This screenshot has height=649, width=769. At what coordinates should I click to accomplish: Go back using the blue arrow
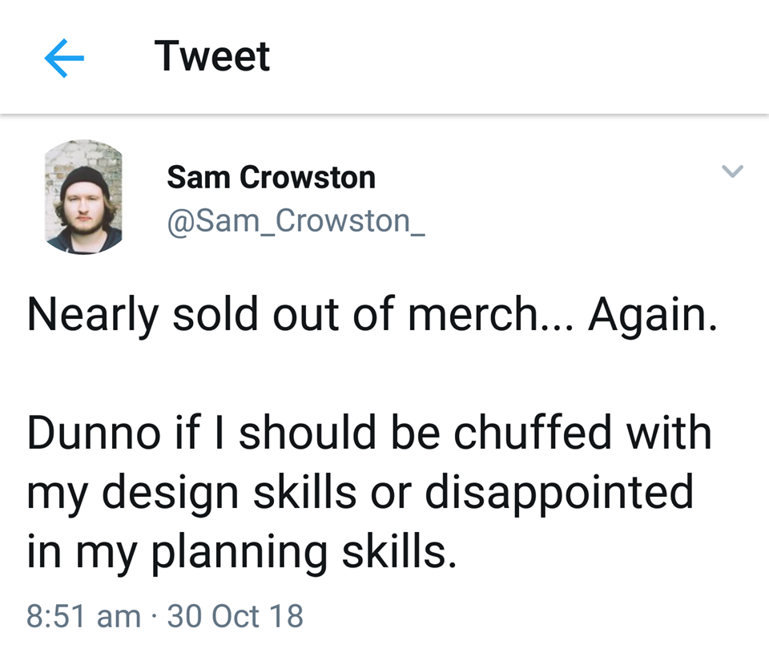pyautogui.click(x=64, y=58)
